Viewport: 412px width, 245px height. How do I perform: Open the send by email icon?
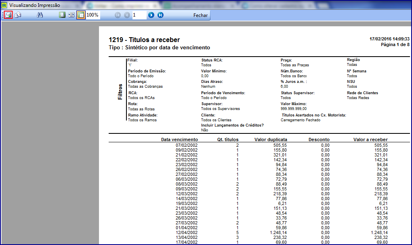[x=18, y=15]
